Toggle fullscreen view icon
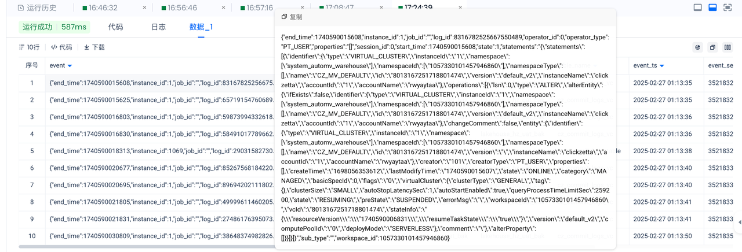This screenshot has height=252, width=742. click(x=728, y=8)
